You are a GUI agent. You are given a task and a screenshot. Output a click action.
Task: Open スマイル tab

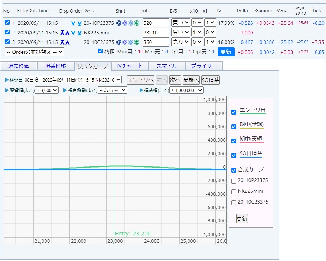(167, 66)
